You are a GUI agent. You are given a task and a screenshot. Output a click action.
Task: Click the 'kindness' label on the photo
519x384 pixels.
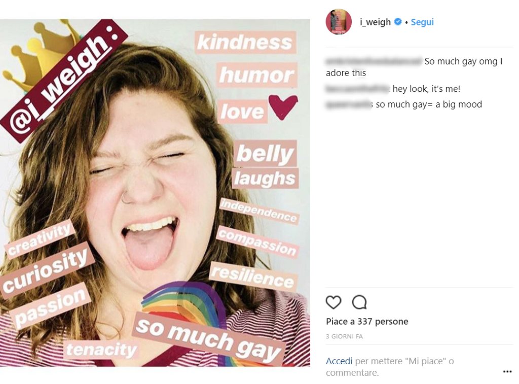click(245, 43)
